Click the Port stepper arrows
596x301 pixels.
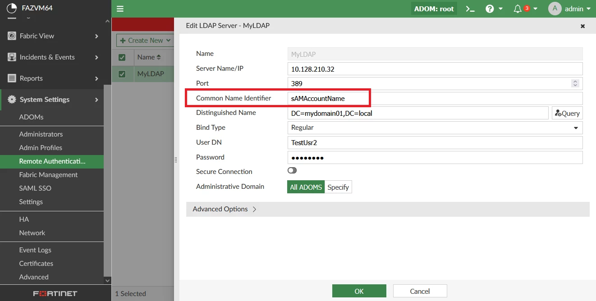point(575,83)
